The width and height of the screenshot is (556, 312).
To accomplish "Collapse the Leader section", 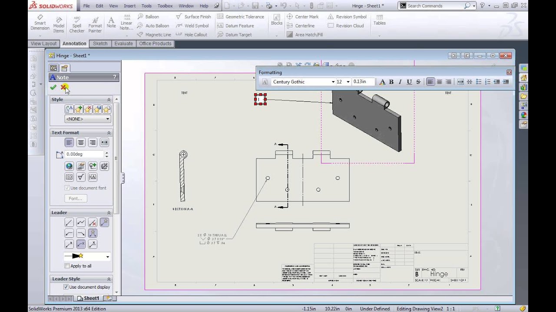I will coord(109,213).
